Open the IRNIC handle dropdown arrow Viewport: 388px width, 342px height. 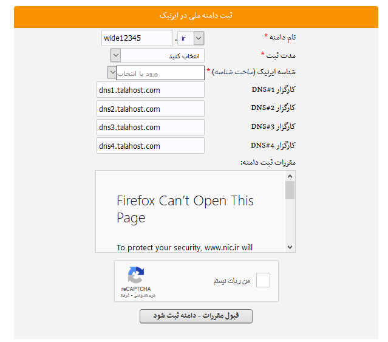(x=112, y=73)
